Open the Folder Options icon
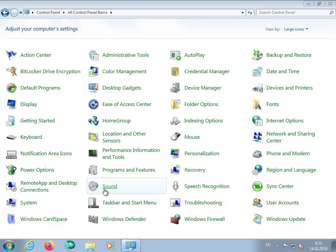The height and width of the screenshot is (252, 336). (x=176, y=104)
